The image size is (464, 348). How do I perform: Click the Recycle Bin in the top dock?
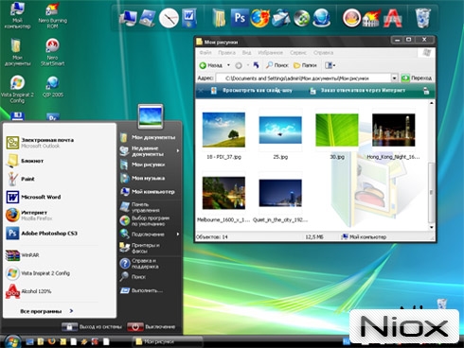point(422,18)
